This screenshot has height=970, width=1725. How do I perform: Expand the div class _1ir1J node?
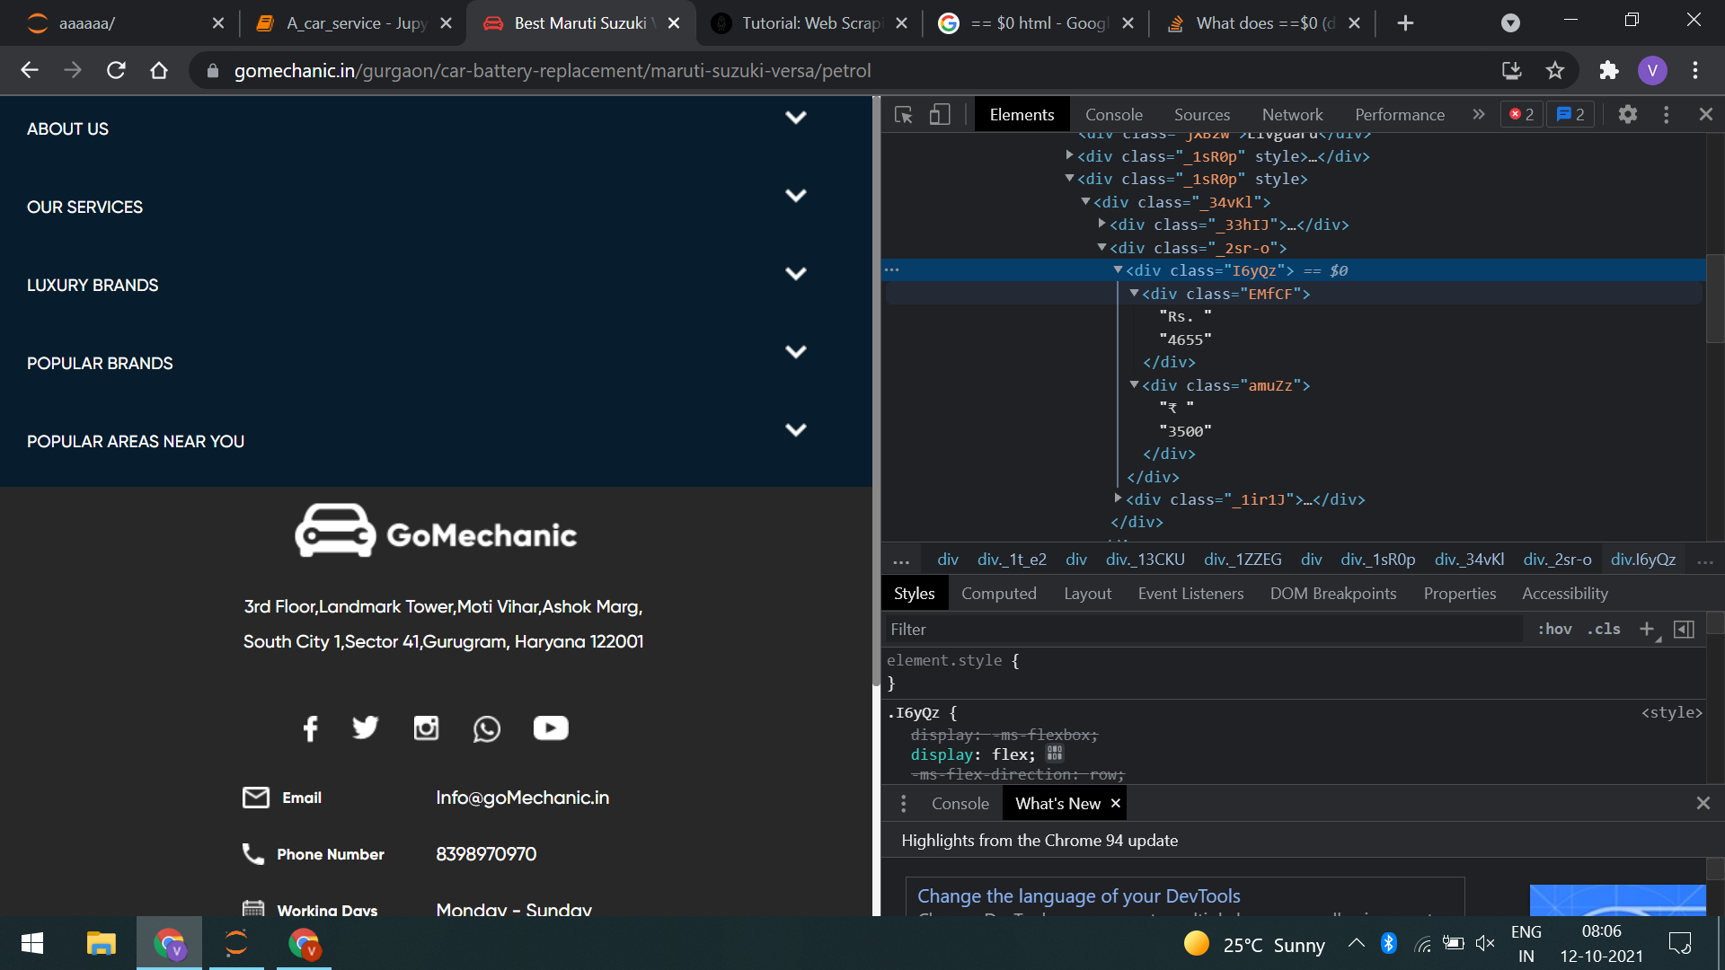tap(1118, 498)
